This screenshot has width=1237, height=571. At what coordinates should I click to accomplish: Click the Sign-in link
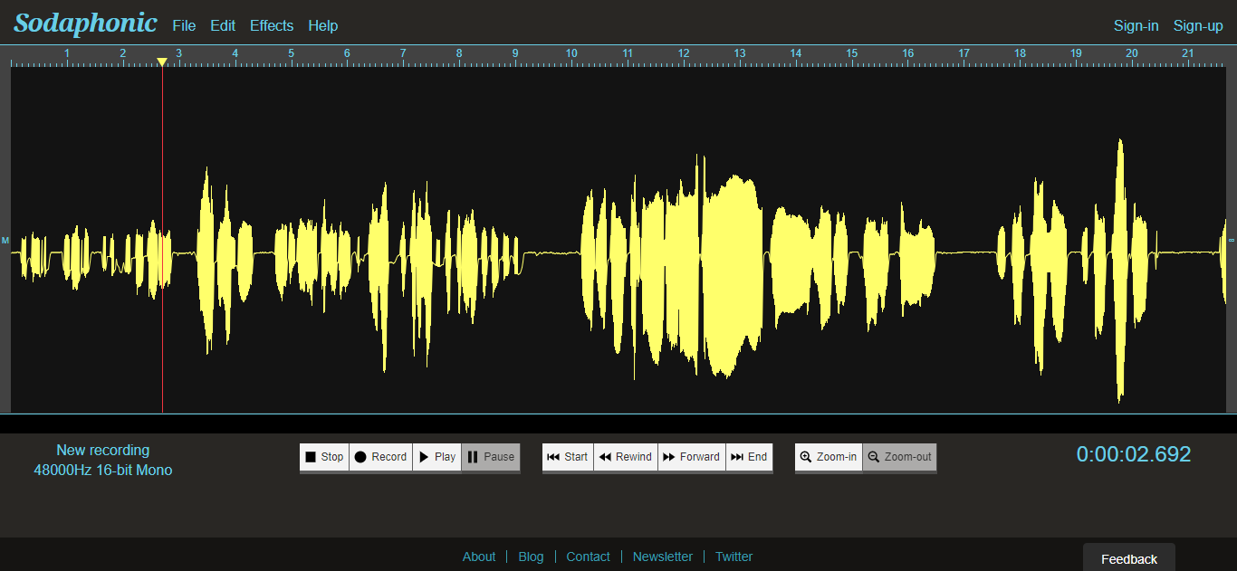click(1136, 25)
